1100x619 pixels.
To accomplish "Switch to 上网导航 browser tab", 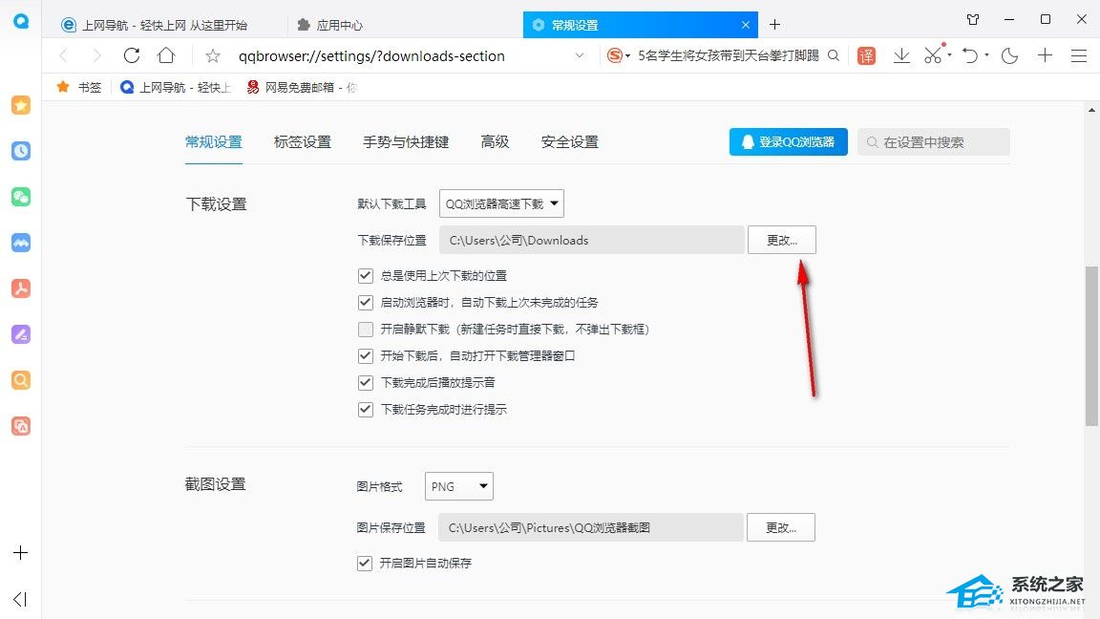I will click(x=165, y=25).
